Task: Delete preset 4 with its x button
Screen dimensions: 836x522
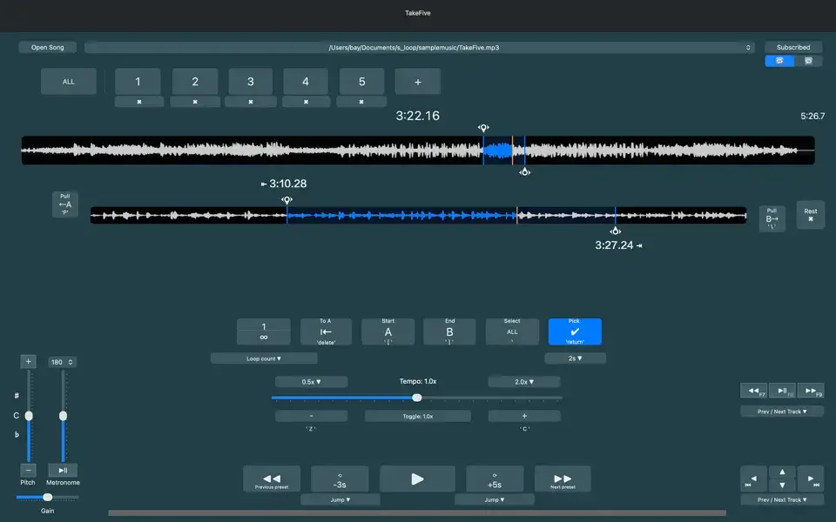Action: 306,102
